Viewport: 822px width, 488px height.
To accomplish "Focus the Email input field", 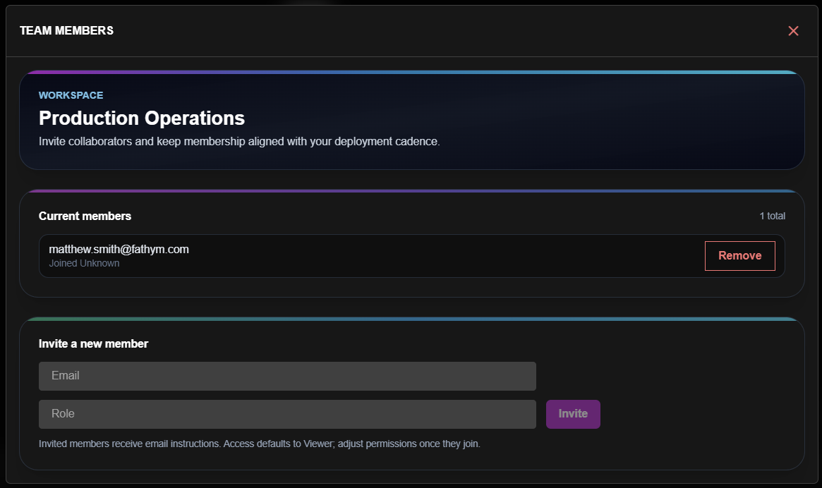I will point(287,376).
